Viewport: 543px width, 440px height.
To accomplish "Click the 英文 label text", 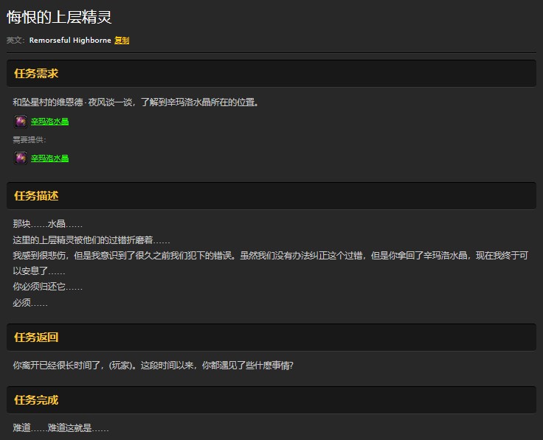I will [x=15, y=41].
